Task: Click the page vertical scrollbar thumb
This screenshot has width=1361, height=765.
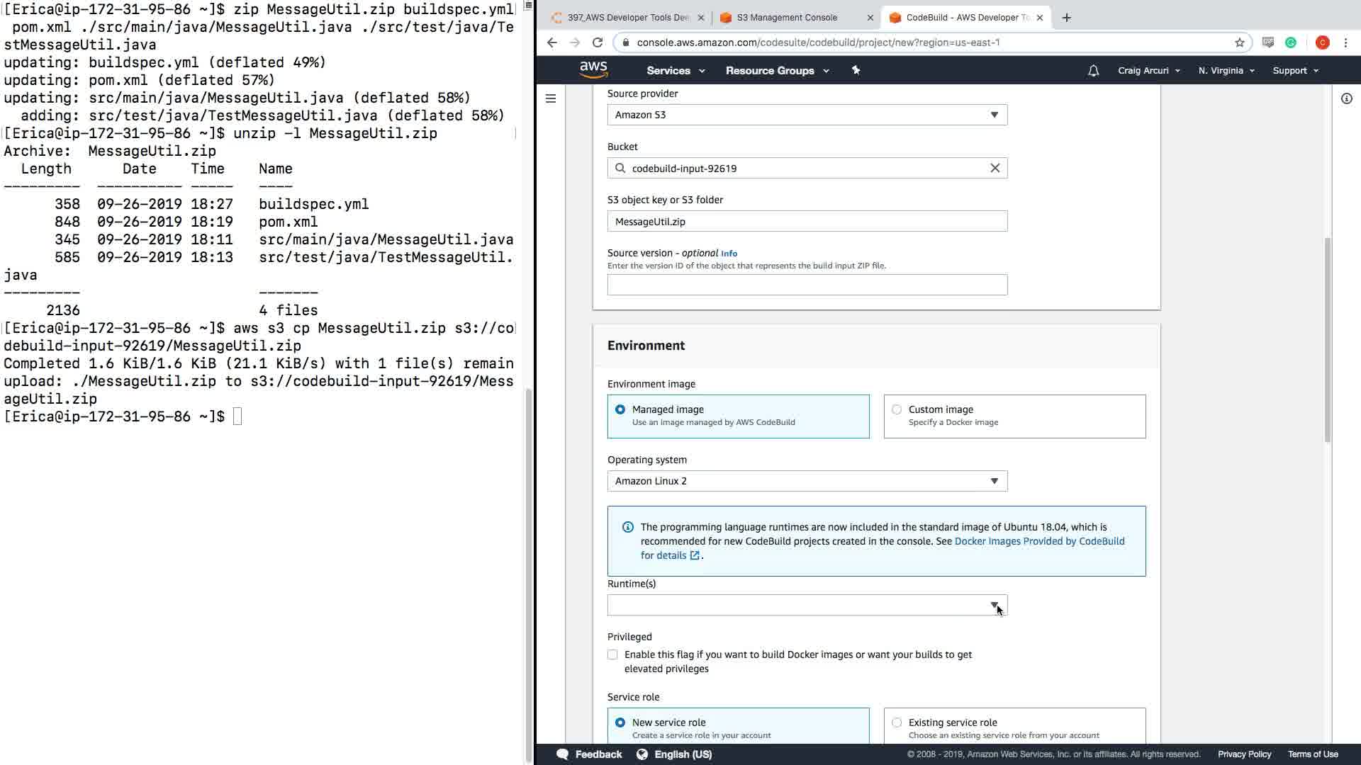Action: click(1327, 340)
